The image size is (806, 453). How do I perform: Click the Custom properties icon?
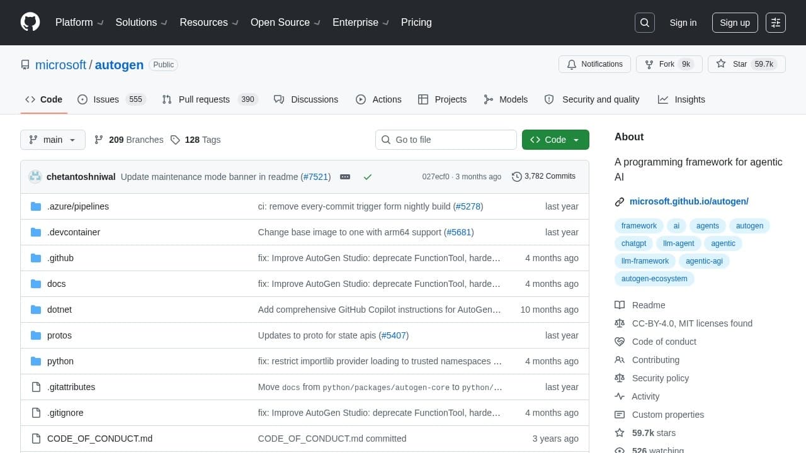tap(620, 415)
